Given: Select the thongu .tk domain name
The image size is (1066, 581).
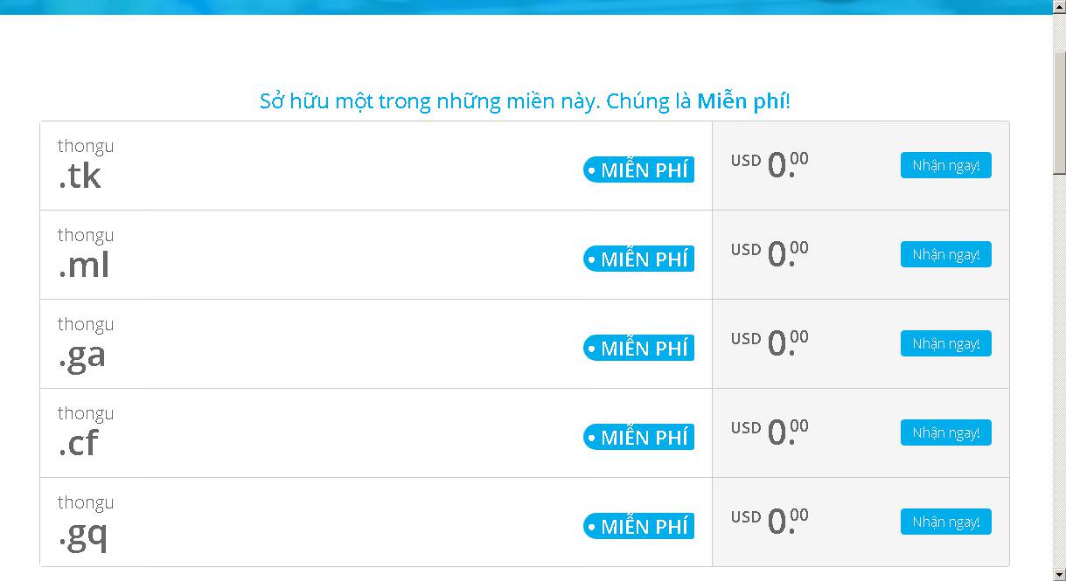Looking at the screenshot, I should 85,165.
